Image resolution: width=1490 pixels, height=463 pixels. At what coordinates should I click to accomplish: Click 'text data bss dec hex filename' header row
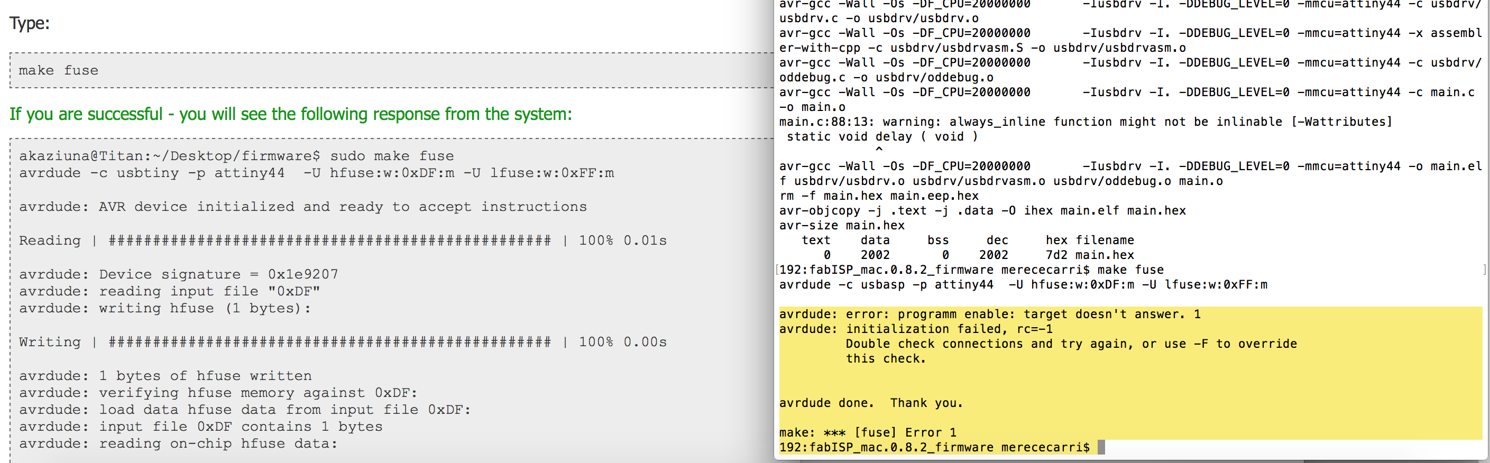pos(968,240)
